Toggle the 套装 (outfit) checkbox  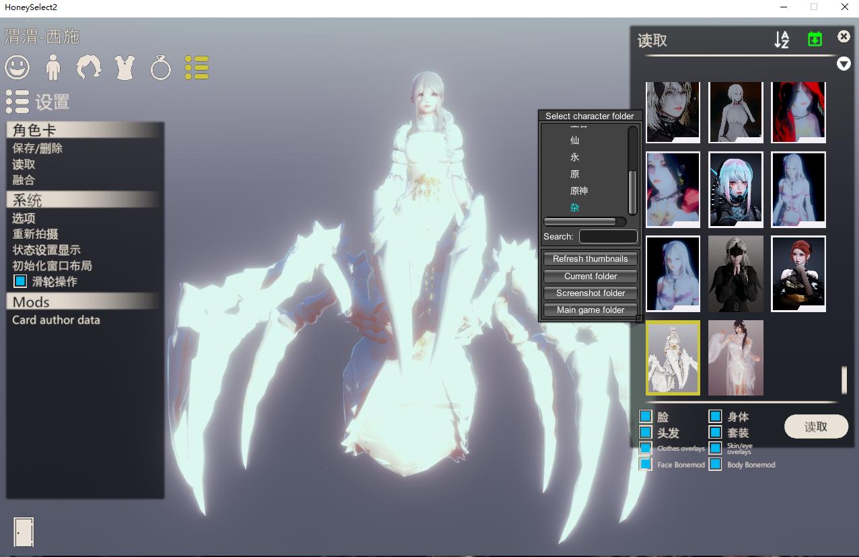(715, 432)
